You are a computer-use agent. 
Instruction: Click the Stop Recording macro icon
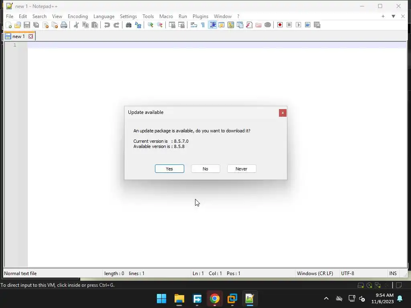point(289,25)
